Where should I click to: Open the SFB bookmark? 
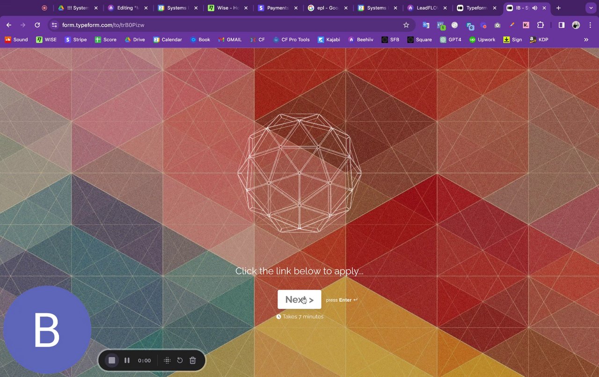point(390,40)
